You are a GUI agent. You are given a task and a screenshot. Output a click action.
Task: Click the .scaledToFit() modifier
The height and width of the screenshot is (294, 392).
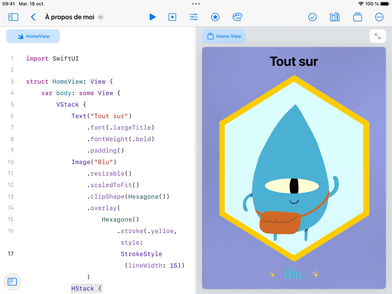[113, 185]
